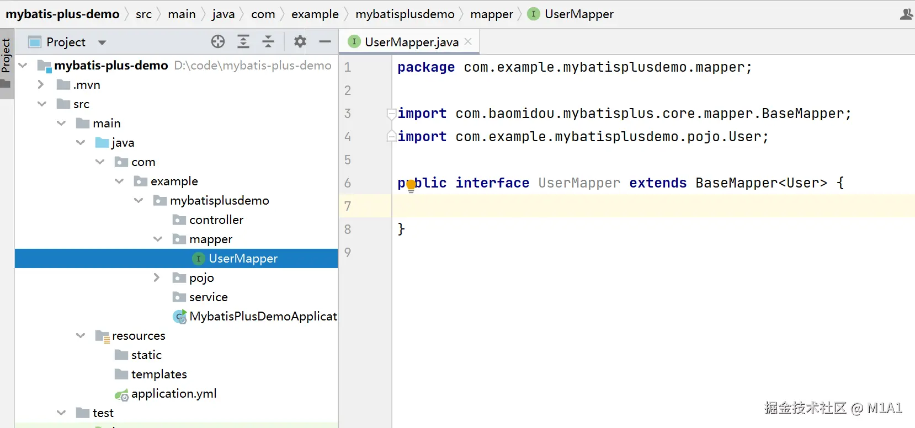Click line number 7 in the gutter
The image size is (915, 428).
click(x=348, y=206)
